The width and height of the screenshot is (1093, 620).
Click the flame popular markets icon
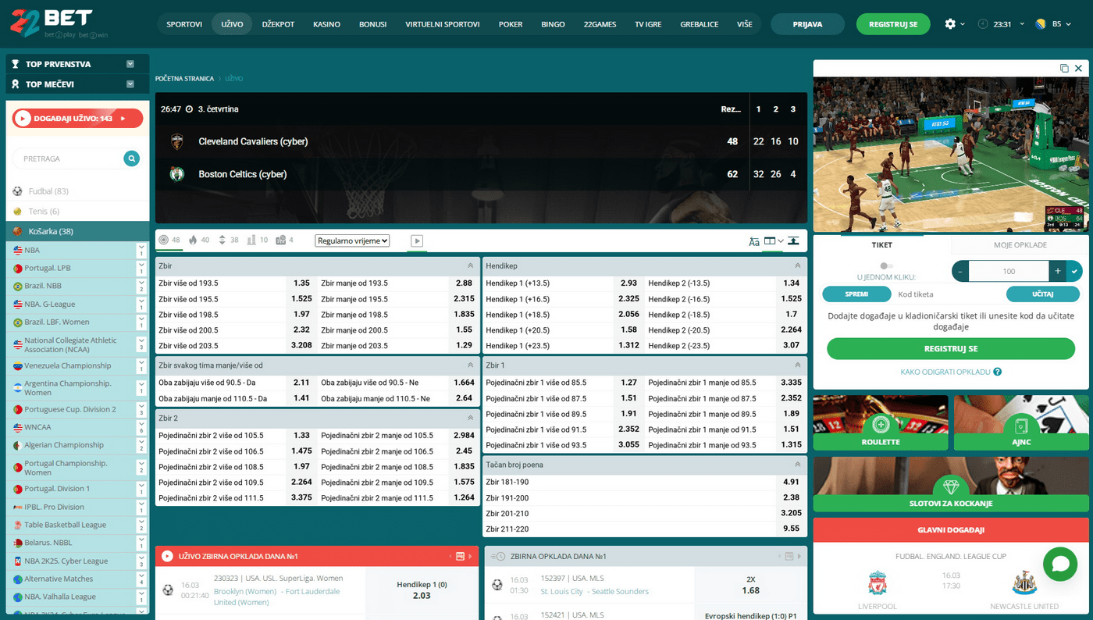[193, 241]
